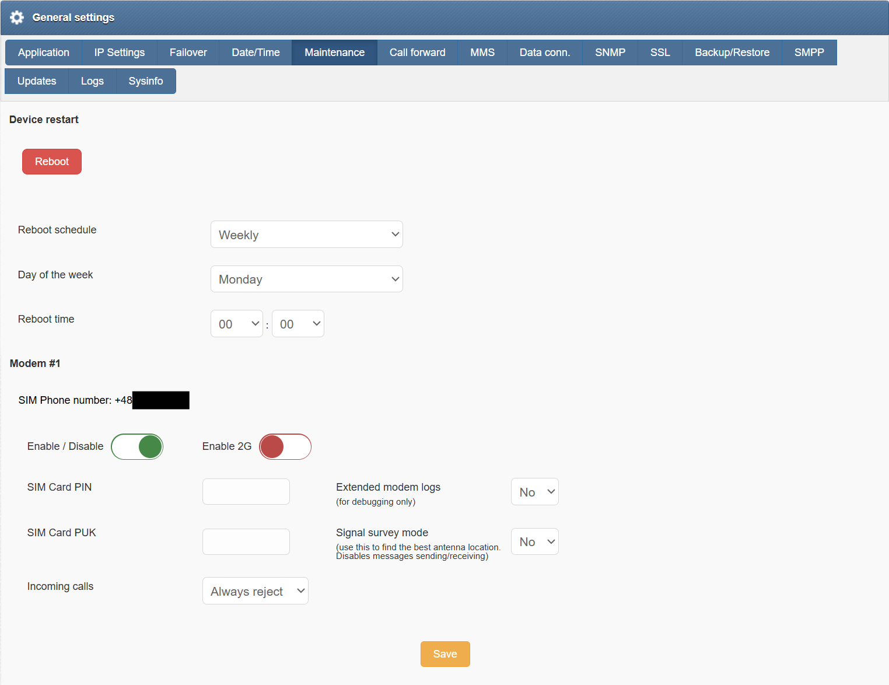
Task: Click the Extended modem logs label
Action: tap(388, 487)
